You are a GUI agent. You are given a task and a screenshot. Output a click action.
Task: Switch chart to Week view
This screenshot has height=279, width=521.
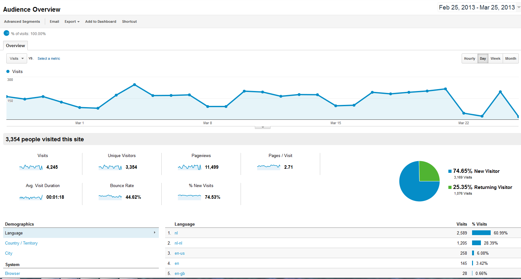495,58
